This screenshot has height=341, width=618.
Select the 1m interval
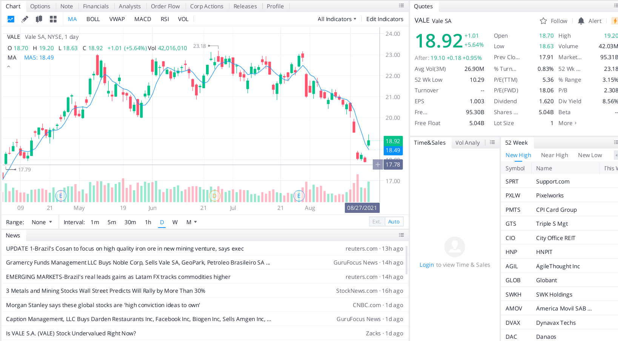pos(95,222)
